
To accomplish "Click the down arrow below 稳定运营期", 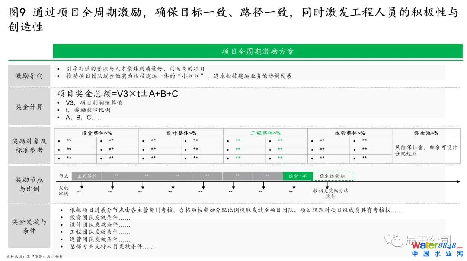I will click(x=331, y=185).
